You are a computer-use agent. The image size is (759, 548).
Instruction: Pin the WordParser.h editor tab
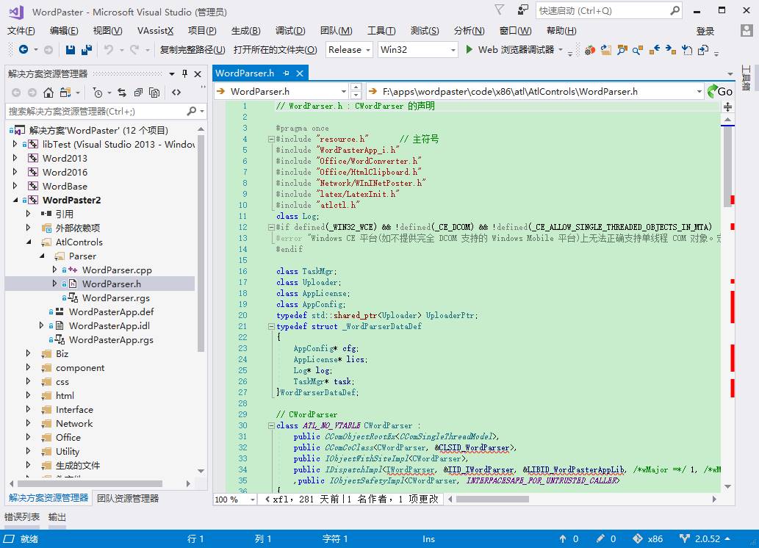[287, 73]
